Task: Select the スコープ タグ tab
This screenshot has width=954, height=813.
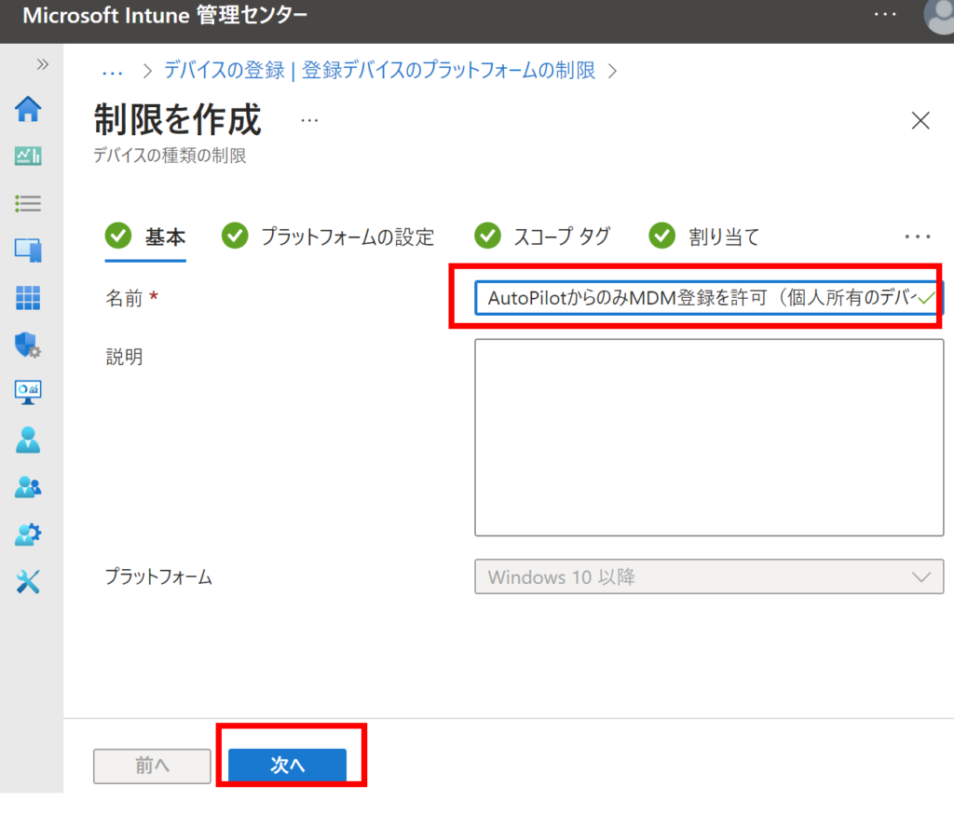Action: point(542,237)
